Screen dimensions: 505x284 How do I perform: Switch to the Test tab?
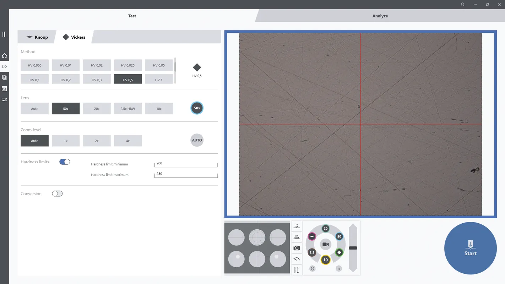point(132,16)
